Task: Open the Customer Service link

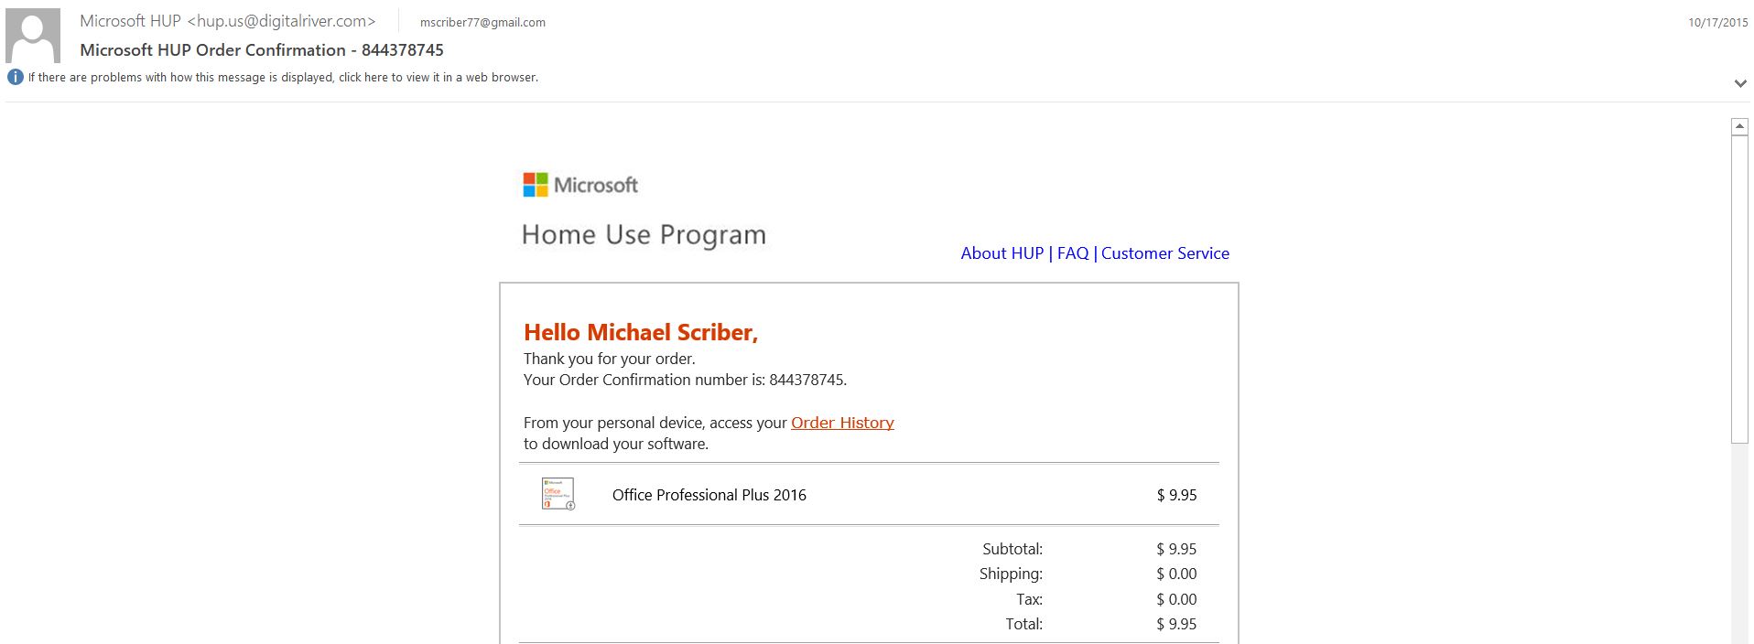Action: pyautogui.click(x=1164, y=253)
